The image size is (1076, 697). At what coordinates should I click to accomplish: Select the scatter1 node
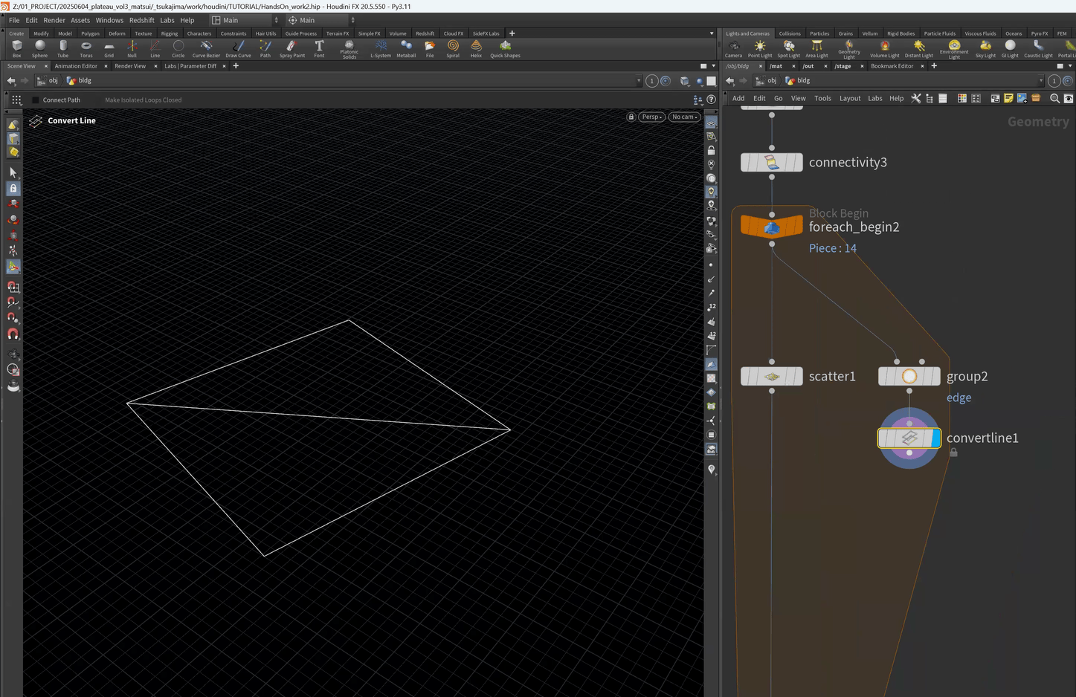click(x=772, y=377)
